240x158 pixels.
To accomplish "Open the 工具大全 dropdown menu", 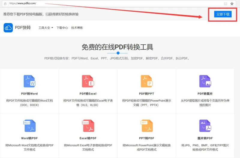I will pyautogui.click(x=46, y=28).
